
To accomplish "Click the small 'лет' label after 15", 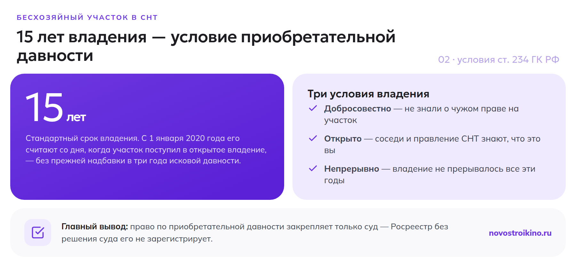I will (76, 118).
